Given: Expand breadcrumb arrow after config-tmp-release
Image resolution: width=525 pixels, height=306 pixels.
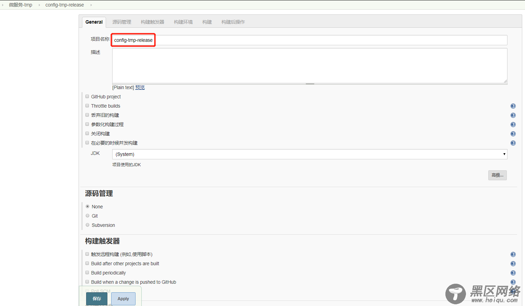Looking at the screenshot, I should tap(91, 5).
